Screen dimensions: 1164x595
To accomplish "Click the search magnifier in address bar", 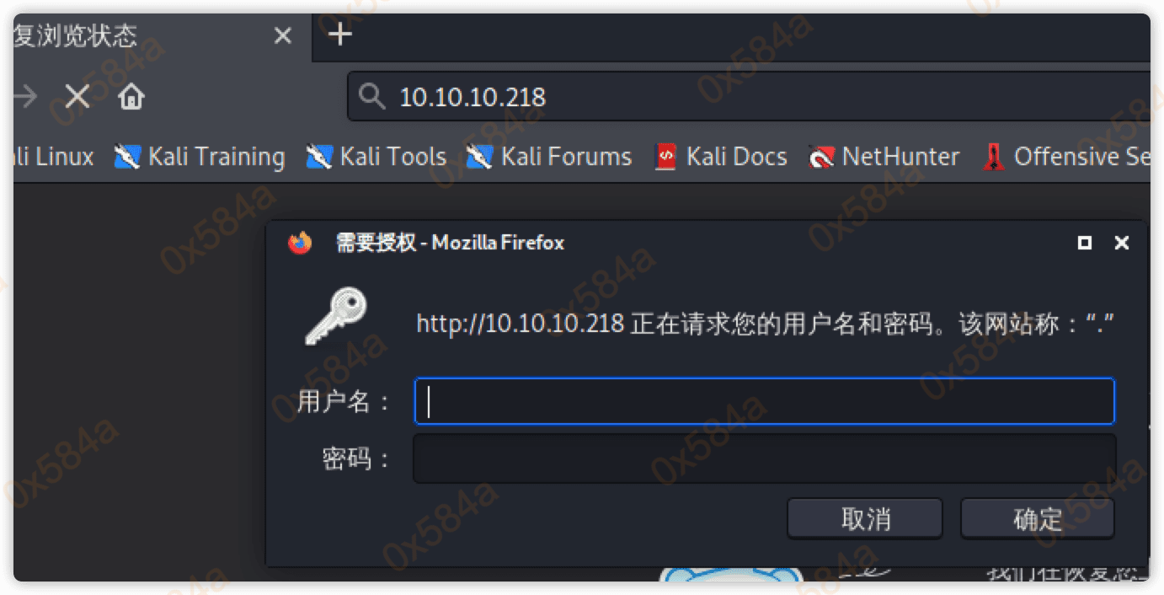I will click(371, 98).
